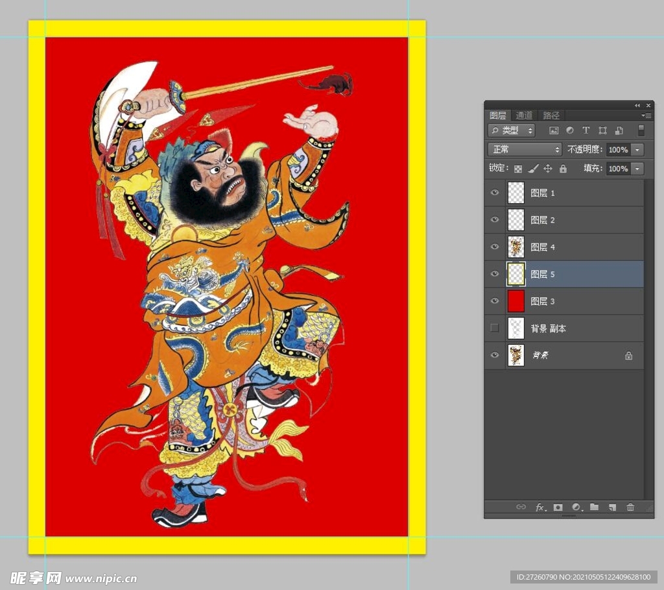This screenshot has width=664, height=590.
Task: Hide 图层 1 using its eye icon
Action: 495,193
